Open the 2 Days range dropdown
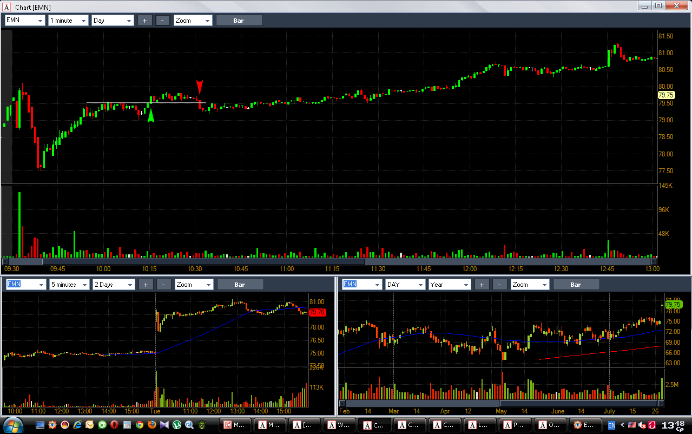This screenshot has height=434, width=692. click(114, 284)
